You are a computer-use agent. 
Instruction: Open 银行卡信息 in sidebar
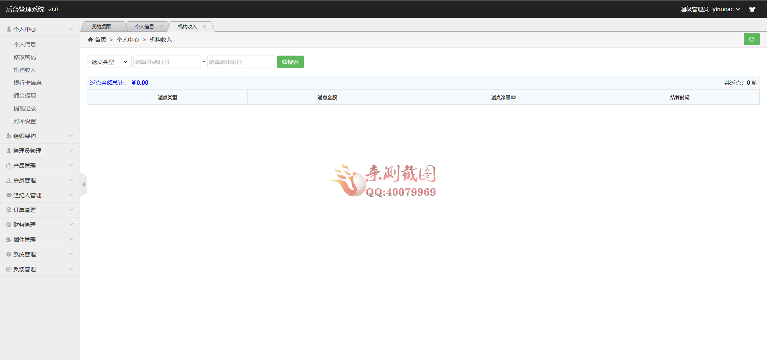point(28,83)
